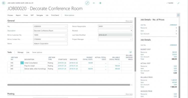Click Show more in General section

(x=129, y=21)
